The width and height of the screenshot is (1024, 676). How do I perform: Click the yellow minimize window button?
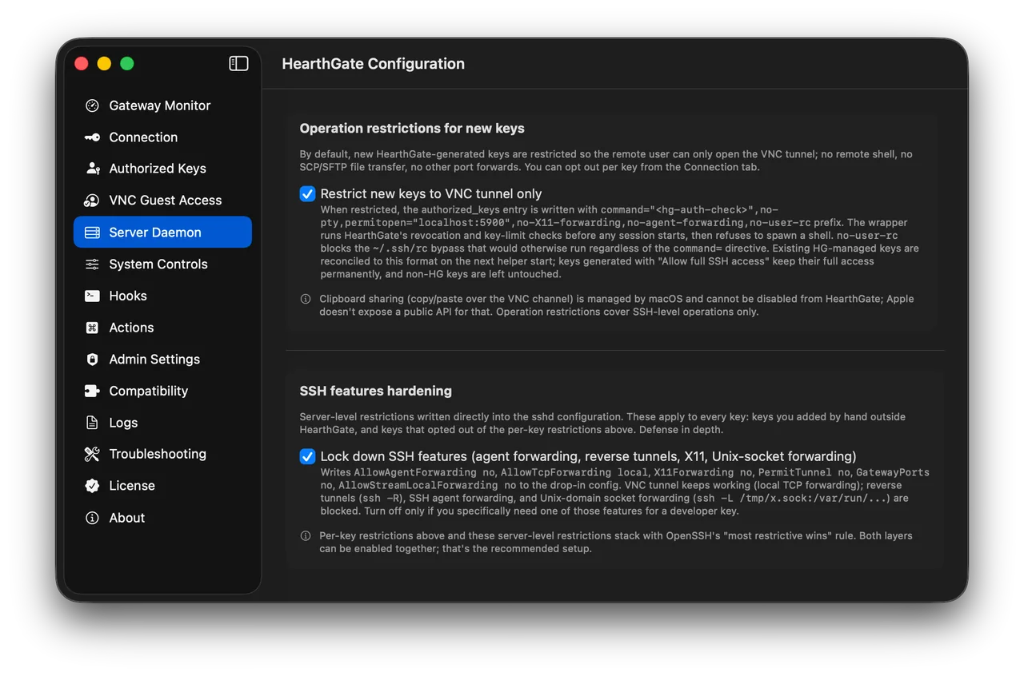coord(104,64)
